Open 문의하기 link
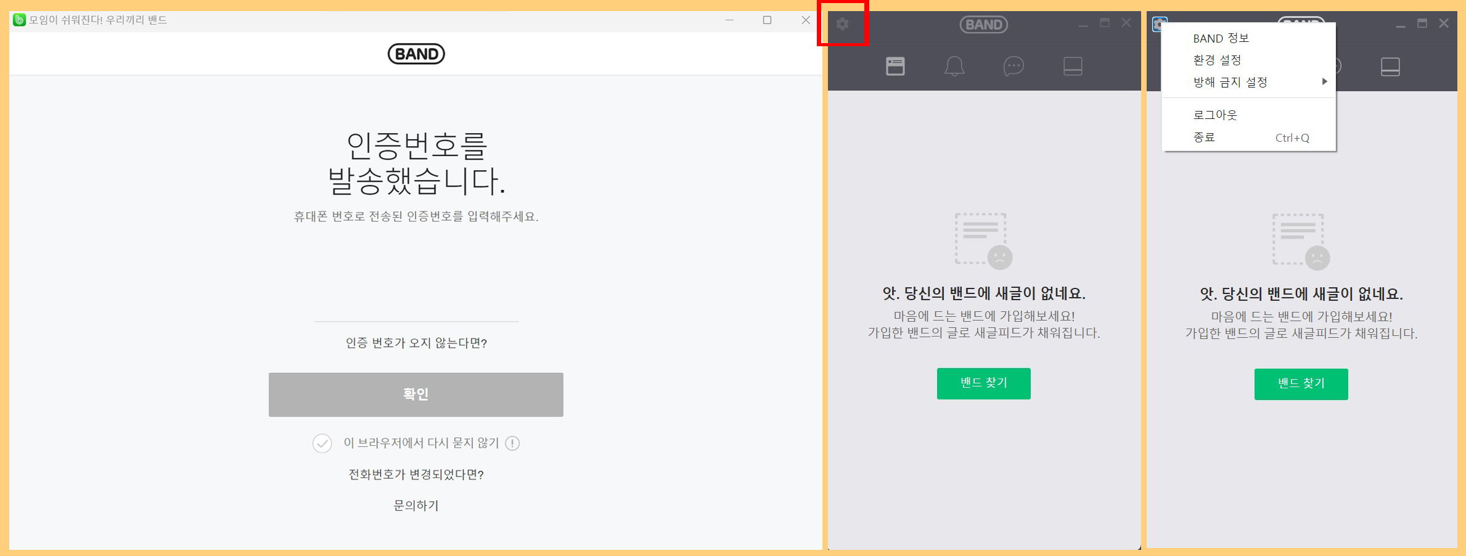The width and height of the screenshot is (1466, 556). (x=416, y=505)
